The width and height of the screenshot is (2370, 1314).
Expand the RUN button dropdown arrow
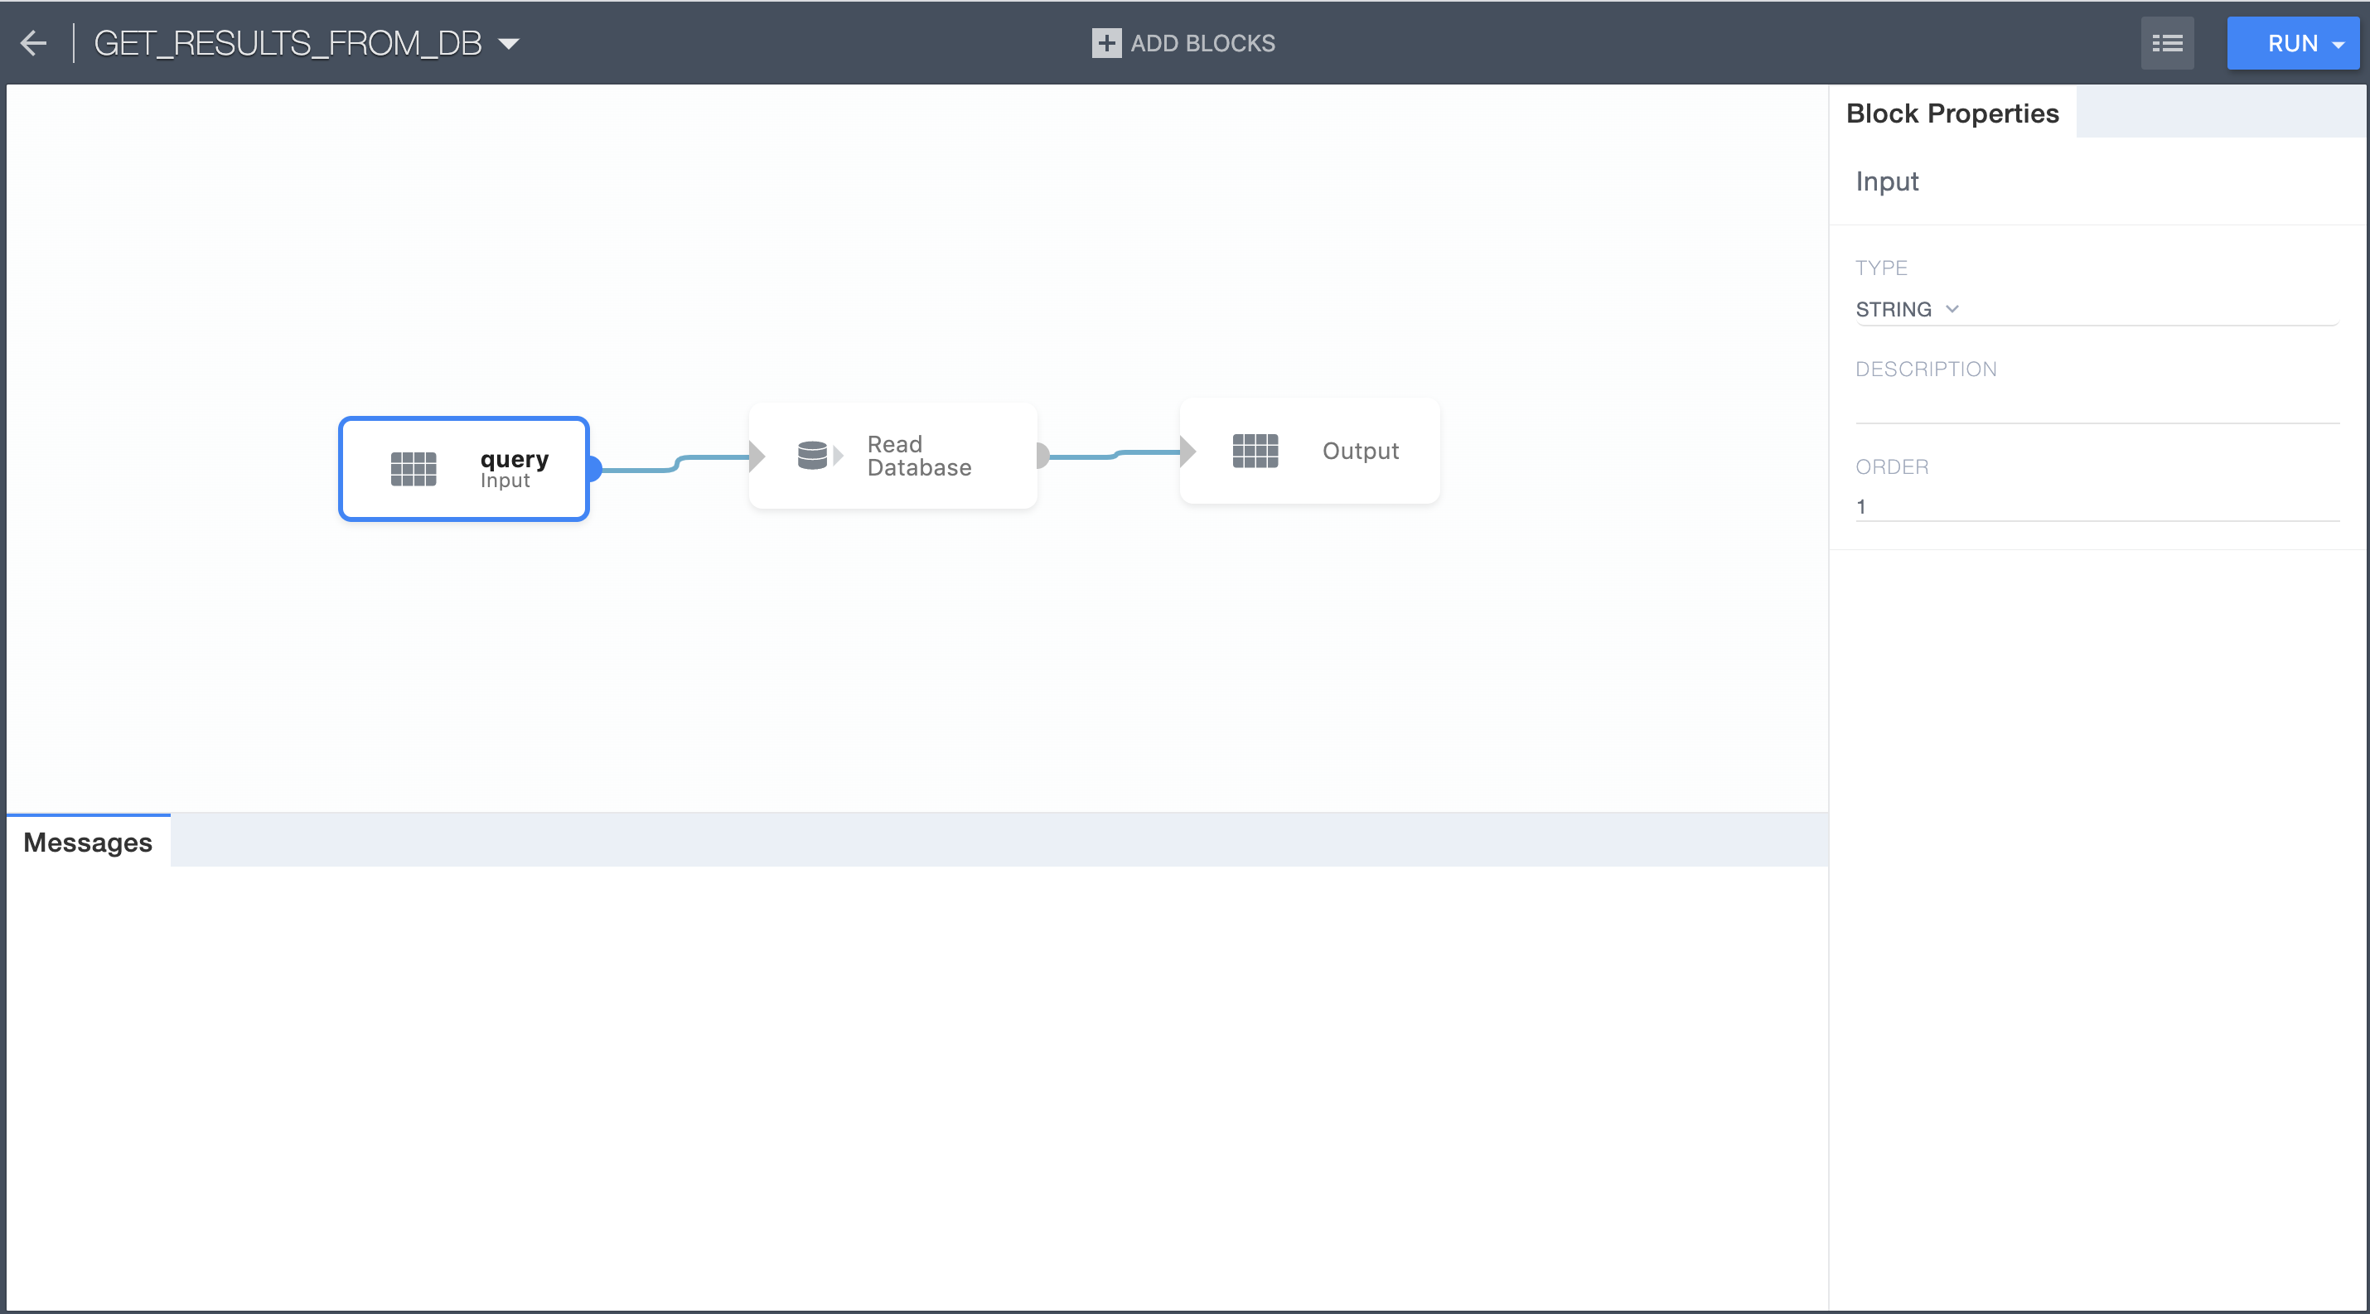pyautogui.click(x=2339, y=44)
